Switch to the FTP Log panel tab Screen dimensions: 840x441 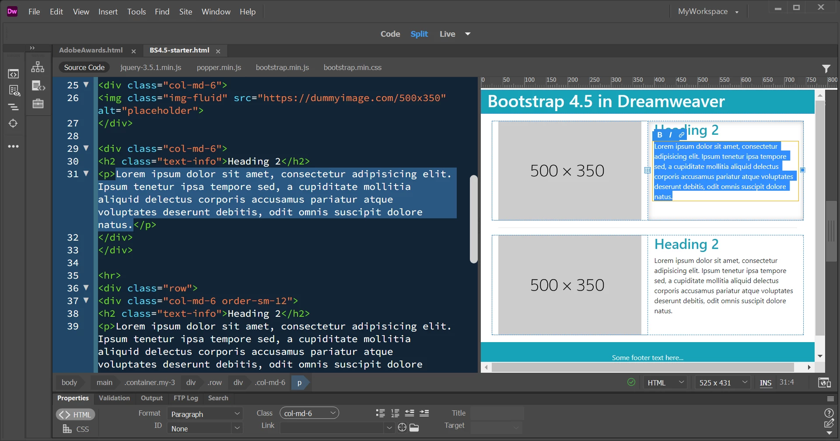186,398
